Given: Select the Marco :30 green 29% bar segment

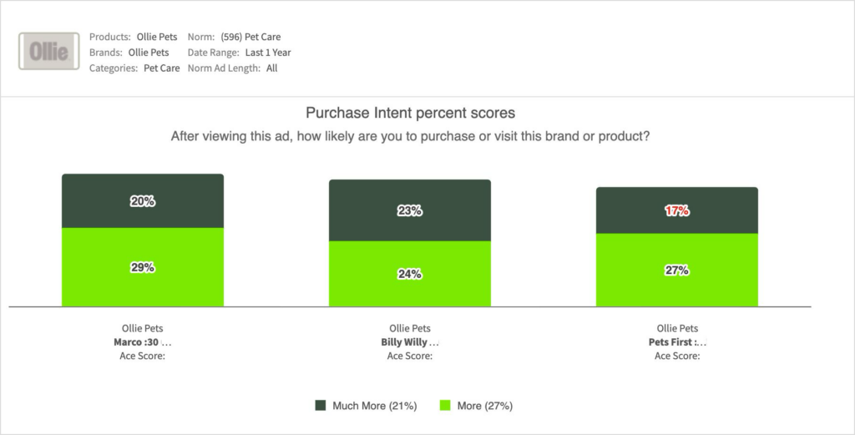Looking at the screenshot, I should tap(143, 267).
